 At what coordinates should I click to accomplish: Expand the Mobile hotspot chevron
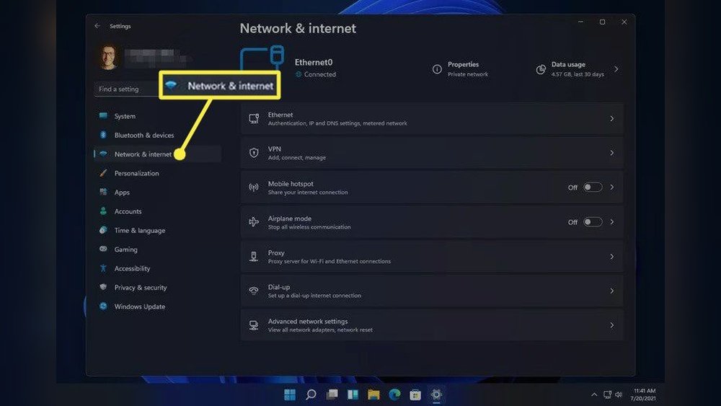[611, 187]
